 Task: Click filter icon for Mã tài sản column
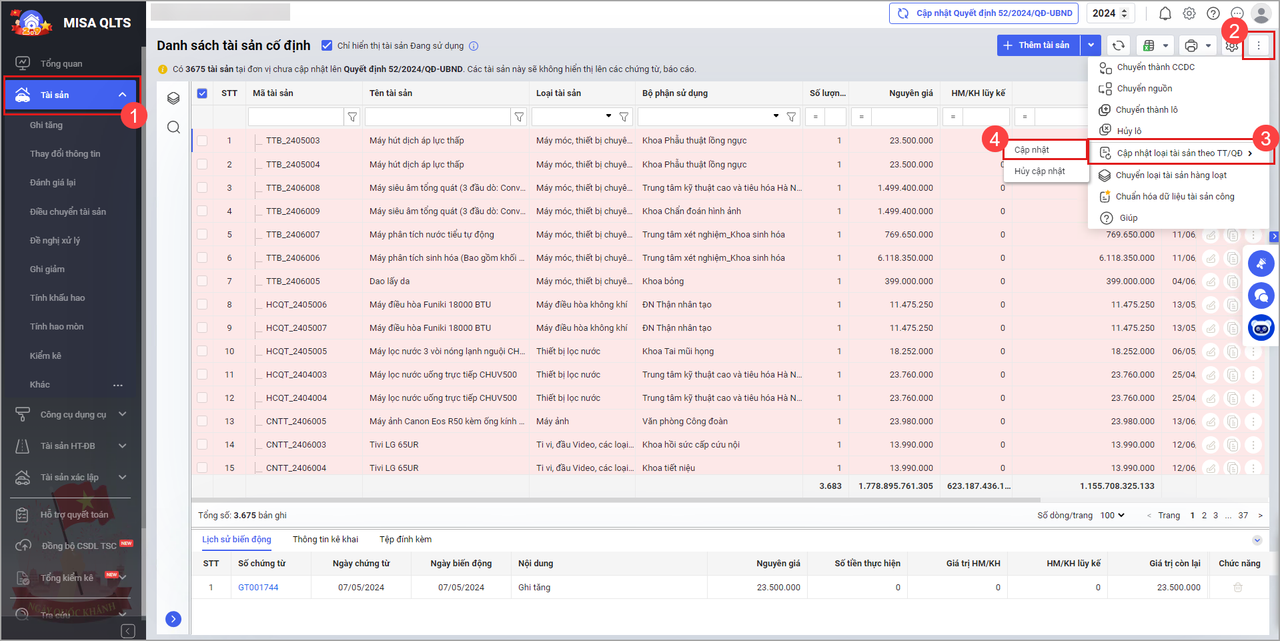click(x=352, y=117)
